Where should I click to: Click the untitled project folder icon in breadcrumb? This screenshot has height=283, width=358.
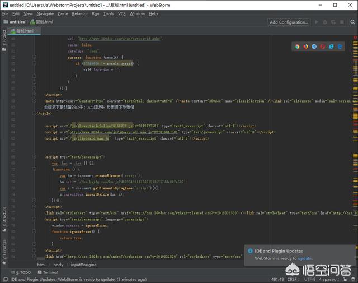(x=6, y=22)
